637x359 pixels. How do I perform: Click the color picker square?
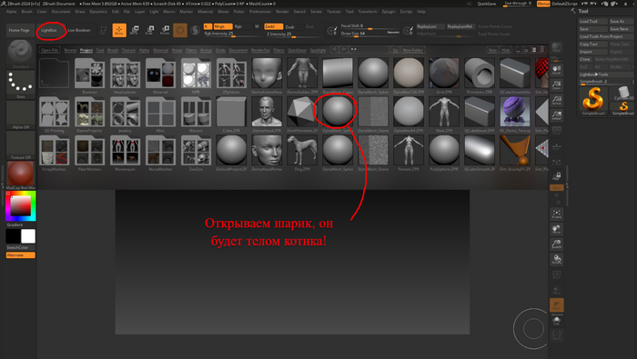pos(21,206)
